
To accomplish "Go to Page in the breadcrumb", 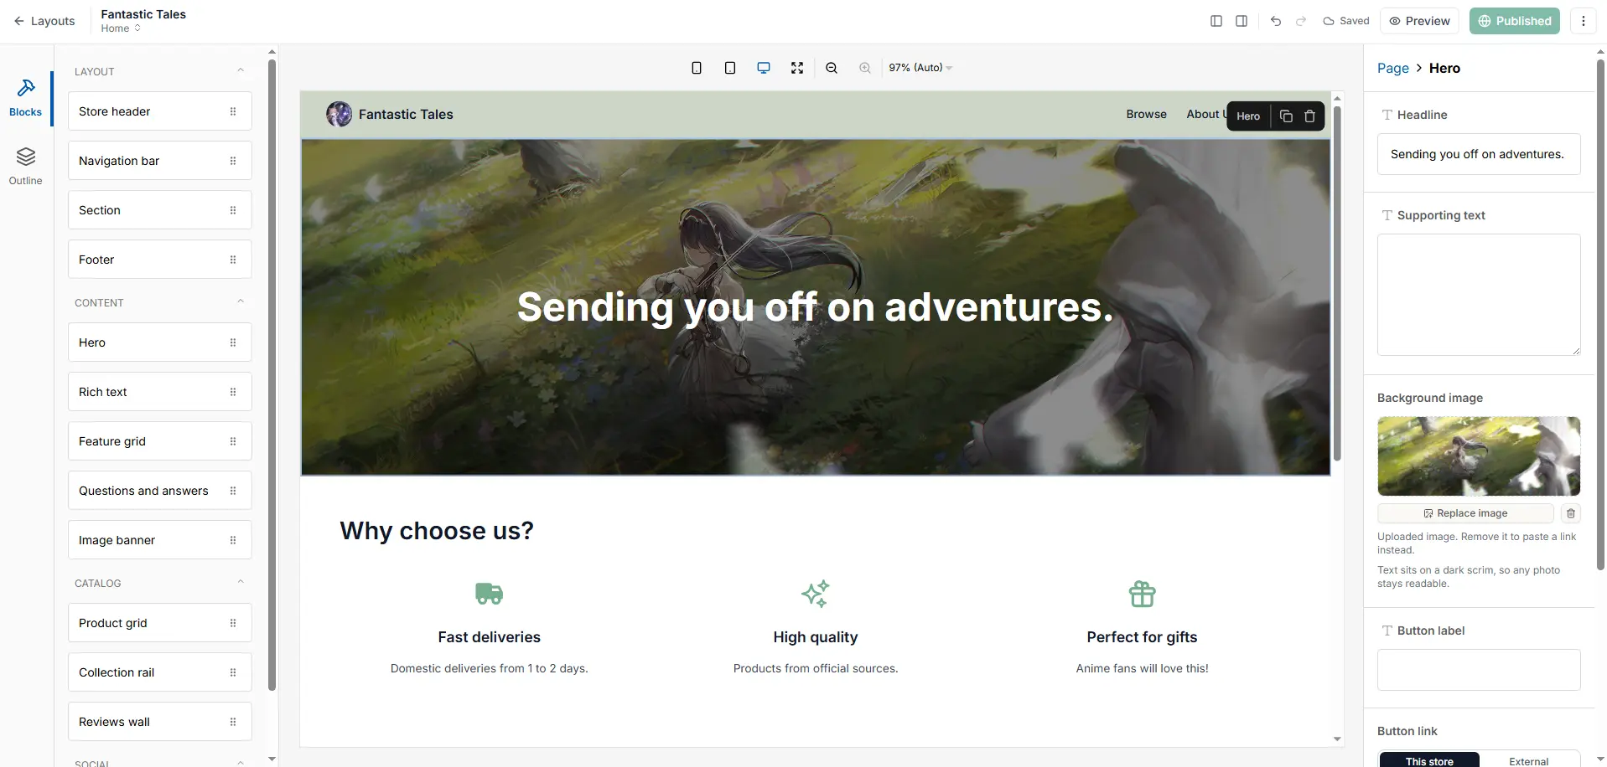I will (1393, 68).
